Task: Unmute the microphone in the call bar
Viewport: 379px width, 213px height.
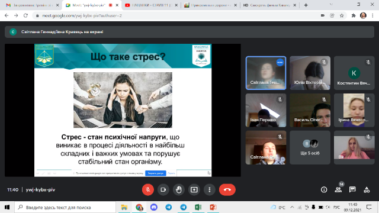Action: tap(147, 190)
